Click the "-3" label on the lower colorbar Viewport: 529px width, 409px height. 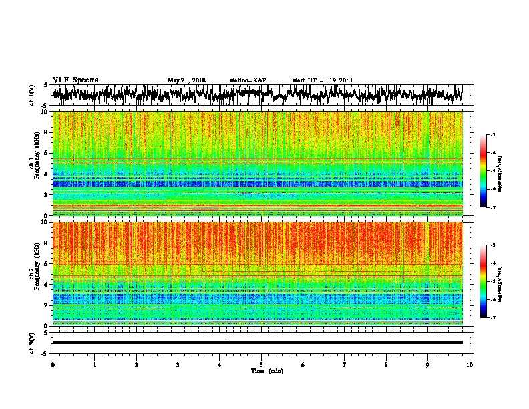pos(493,245)
